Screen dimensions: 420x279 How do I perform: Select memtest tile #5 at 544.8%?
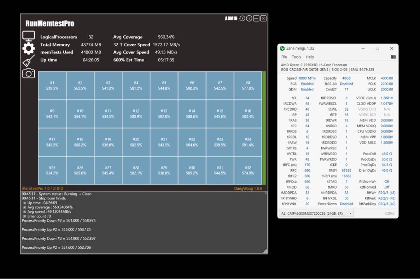[164, 85]
